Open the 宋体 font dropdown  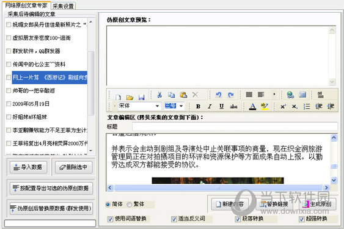pyautogui.click(x=157, y=106)
